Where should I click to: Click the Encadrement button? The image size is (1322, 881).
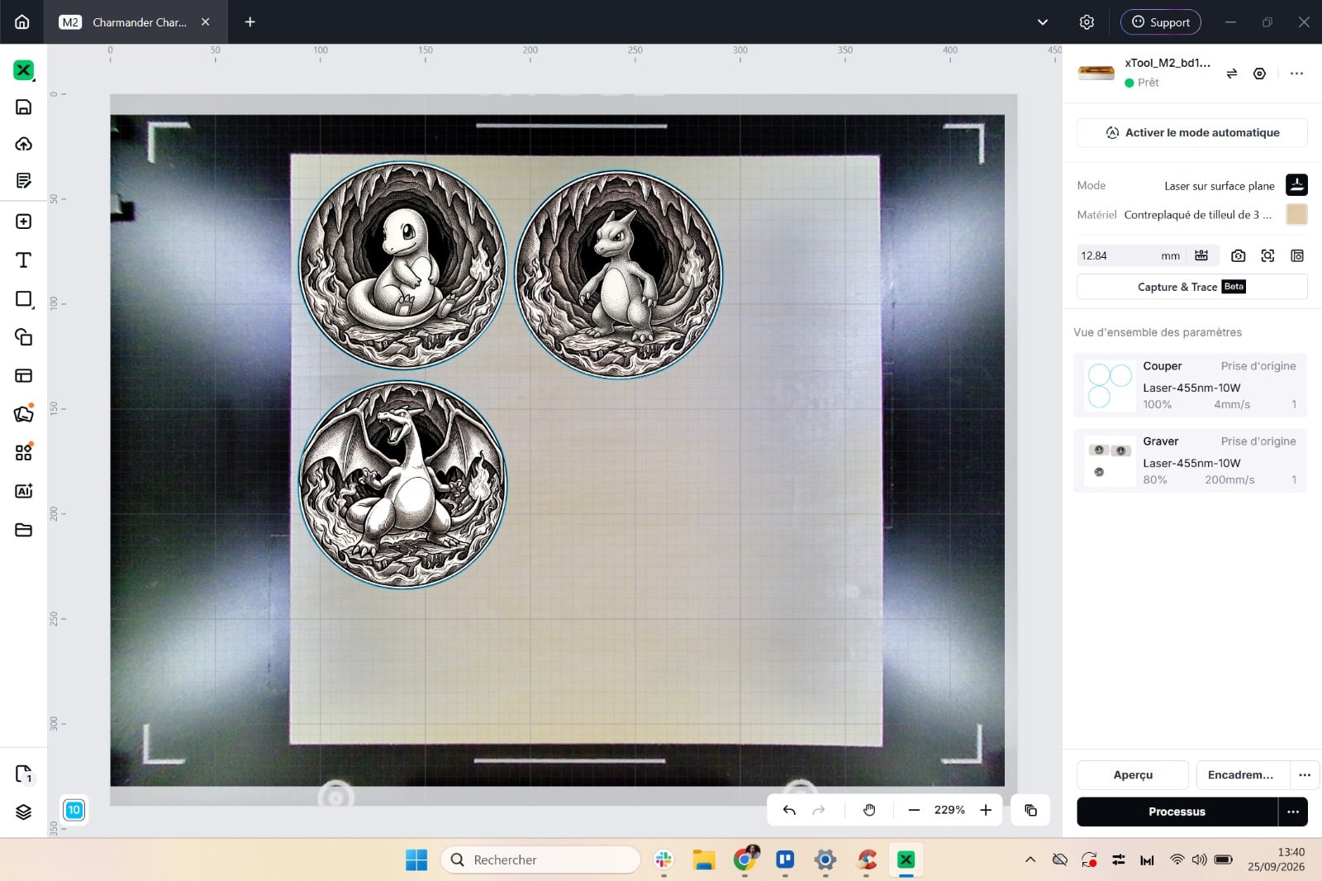pos(1243,775)
